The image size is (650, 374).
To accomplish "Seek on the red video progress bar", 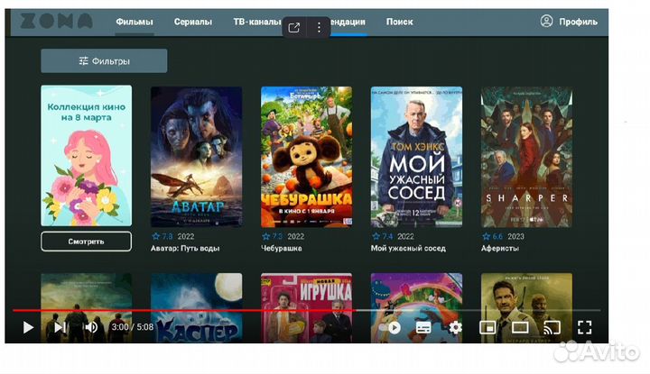I will point(181,310).
